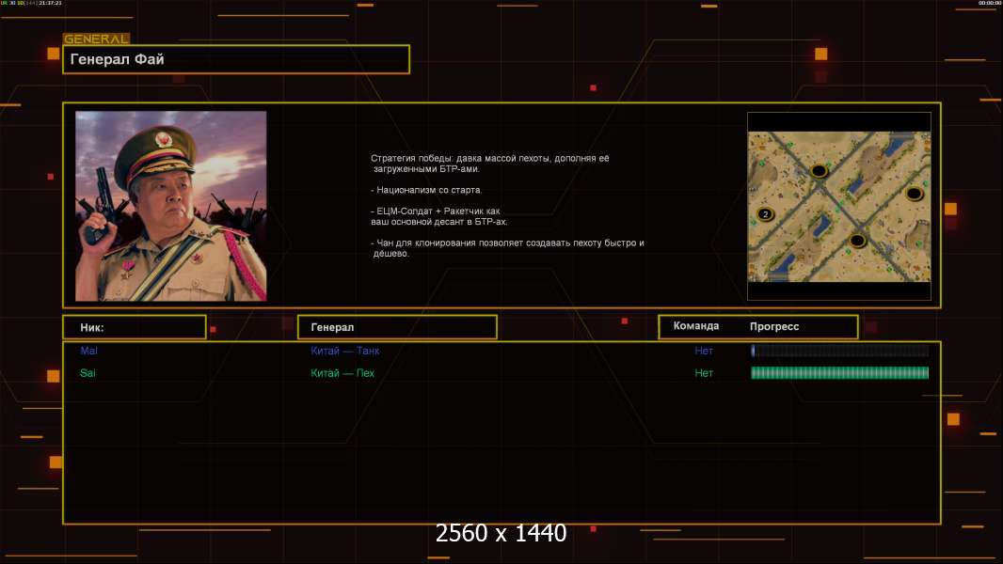Click the 'Чан для клонирования' tip

[507, 248]
